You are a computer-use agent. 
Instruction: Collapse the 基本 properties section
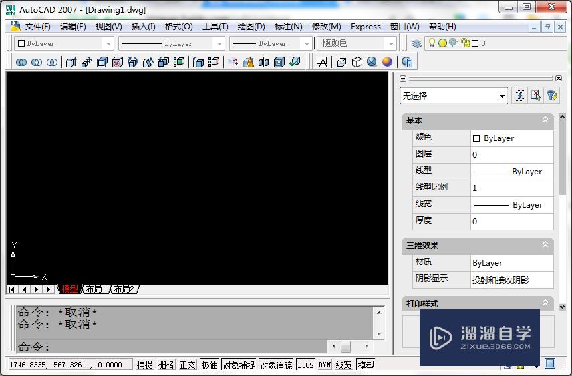click(545, 120)
